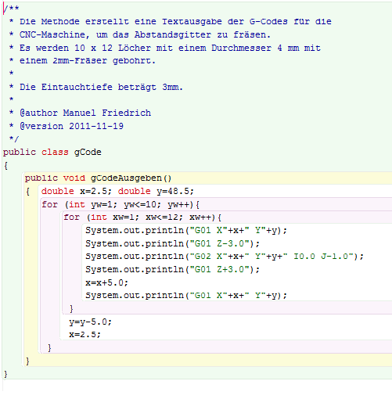Screen dimensions: 392x399
Task: Click the println line with Z+3.0
Action: click(x=172, y=269)
